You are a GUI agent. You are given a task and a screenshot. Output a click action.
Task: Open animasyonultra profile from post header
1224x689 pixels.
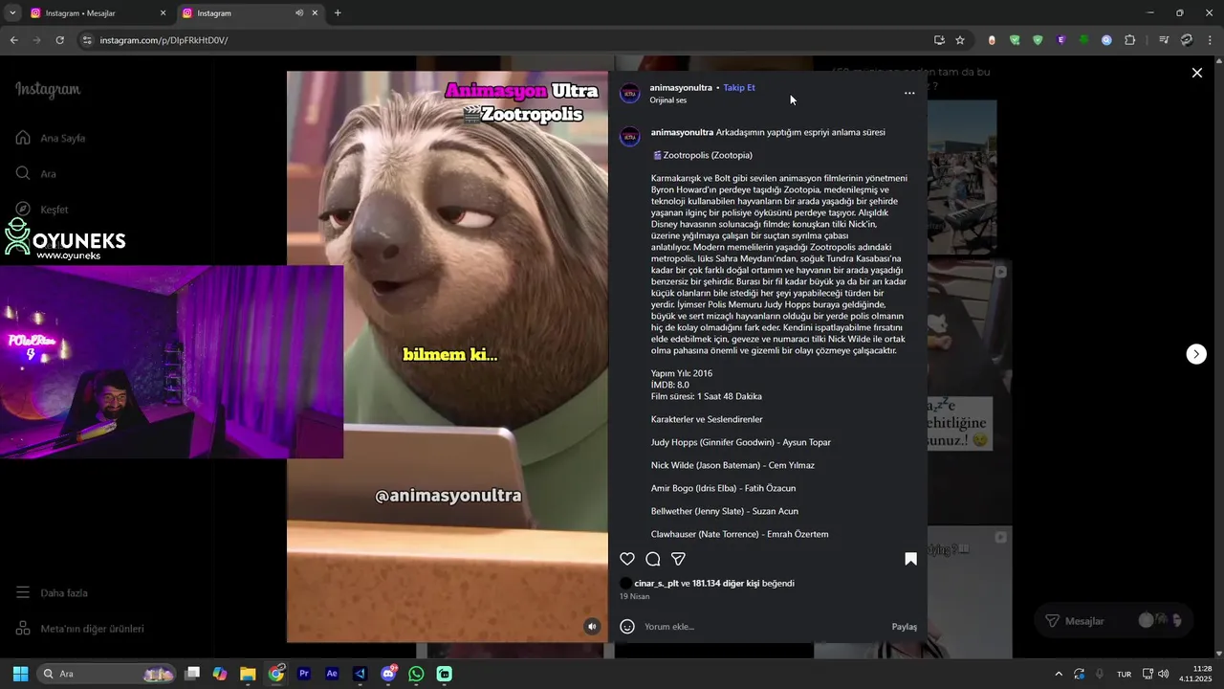click(681, 87)
